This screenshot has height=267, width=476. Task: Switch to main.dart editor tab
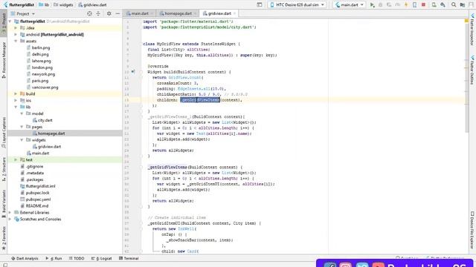138,13
